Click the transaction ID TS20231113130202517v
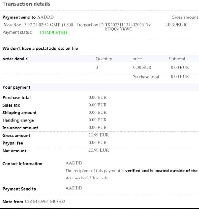This screenshot has width=199, height=209. [x=128, y=25]
